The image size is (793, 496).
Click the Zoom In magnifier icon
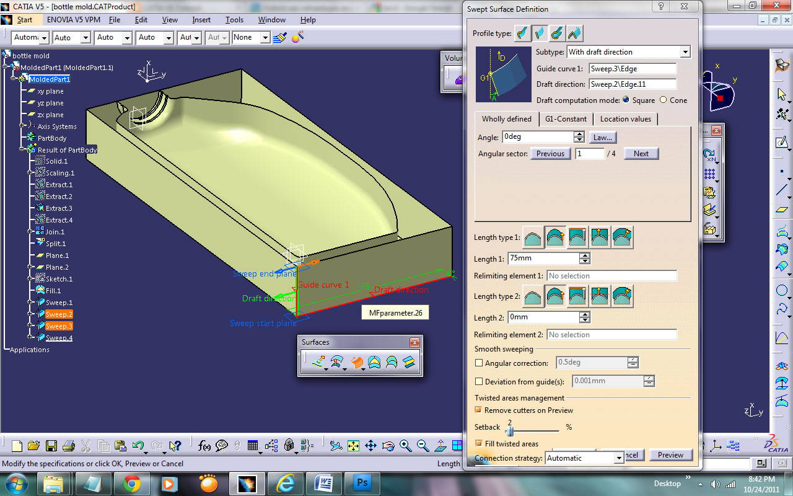(x=406, y=445)
